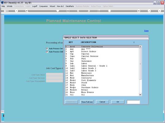Click the round X icon in toolbar
Screen dimensions: 165x123
click(159, 11)
